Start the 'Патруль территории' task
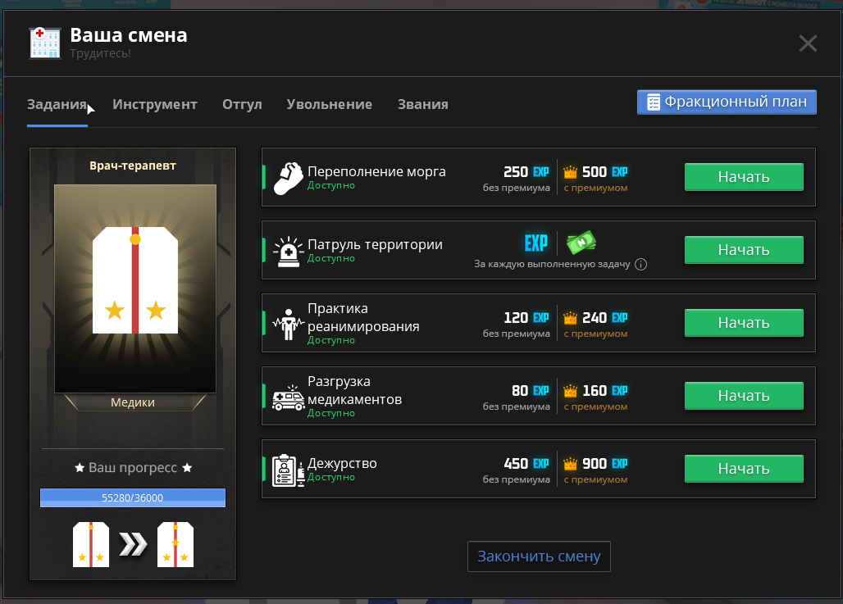The height and width of the screenshot is (604, 843). coord(744,250)
